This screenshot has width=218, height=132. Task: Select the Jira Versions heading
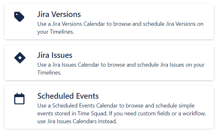(59, 14)
